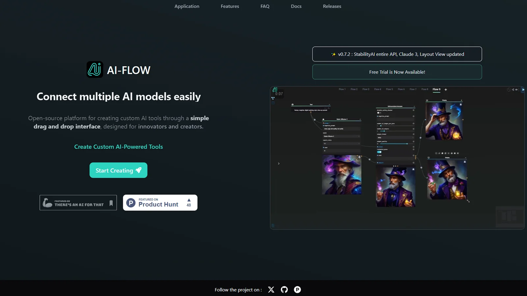The height and width of the screenshot is (296, 527).
Task: Click the Start Creating button
Action: pyautogui.click(x=118, y=170)
